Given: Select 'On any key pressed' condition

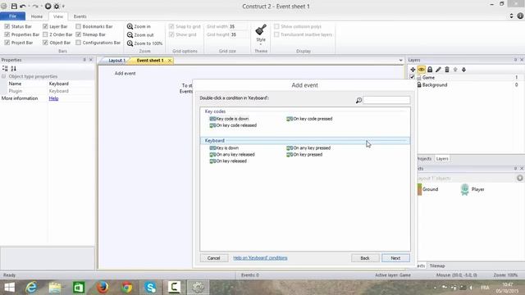Looking at the screenshot, I should (x=308, y=147).
